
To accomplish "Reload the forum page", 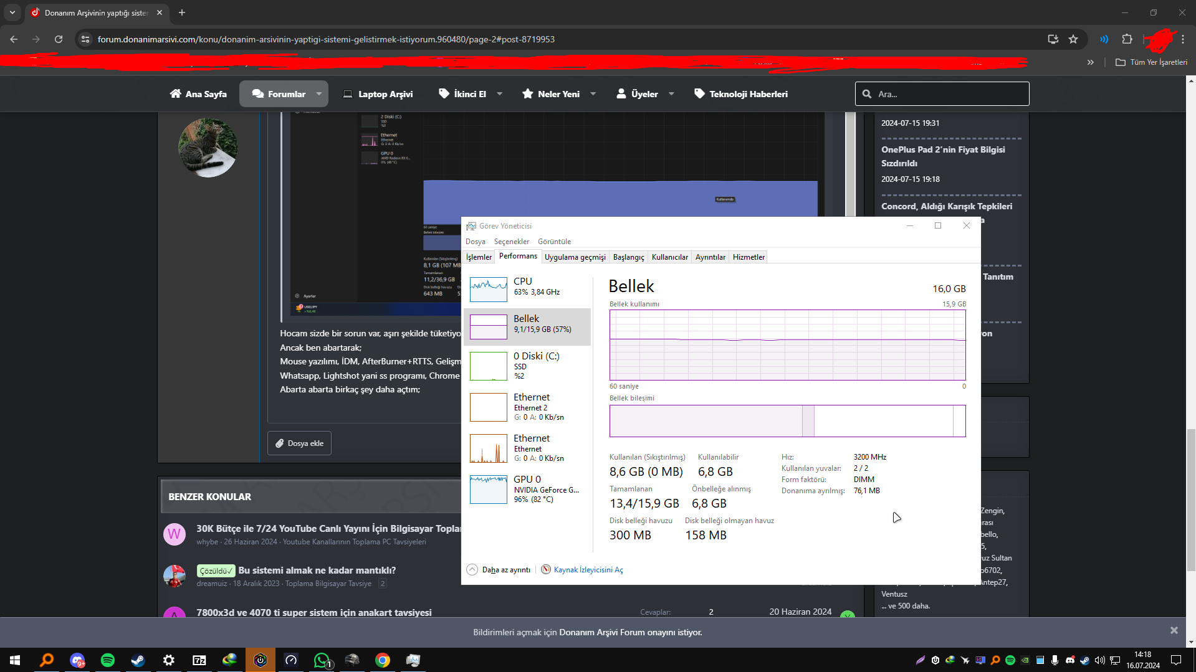I will pos(59,39).
